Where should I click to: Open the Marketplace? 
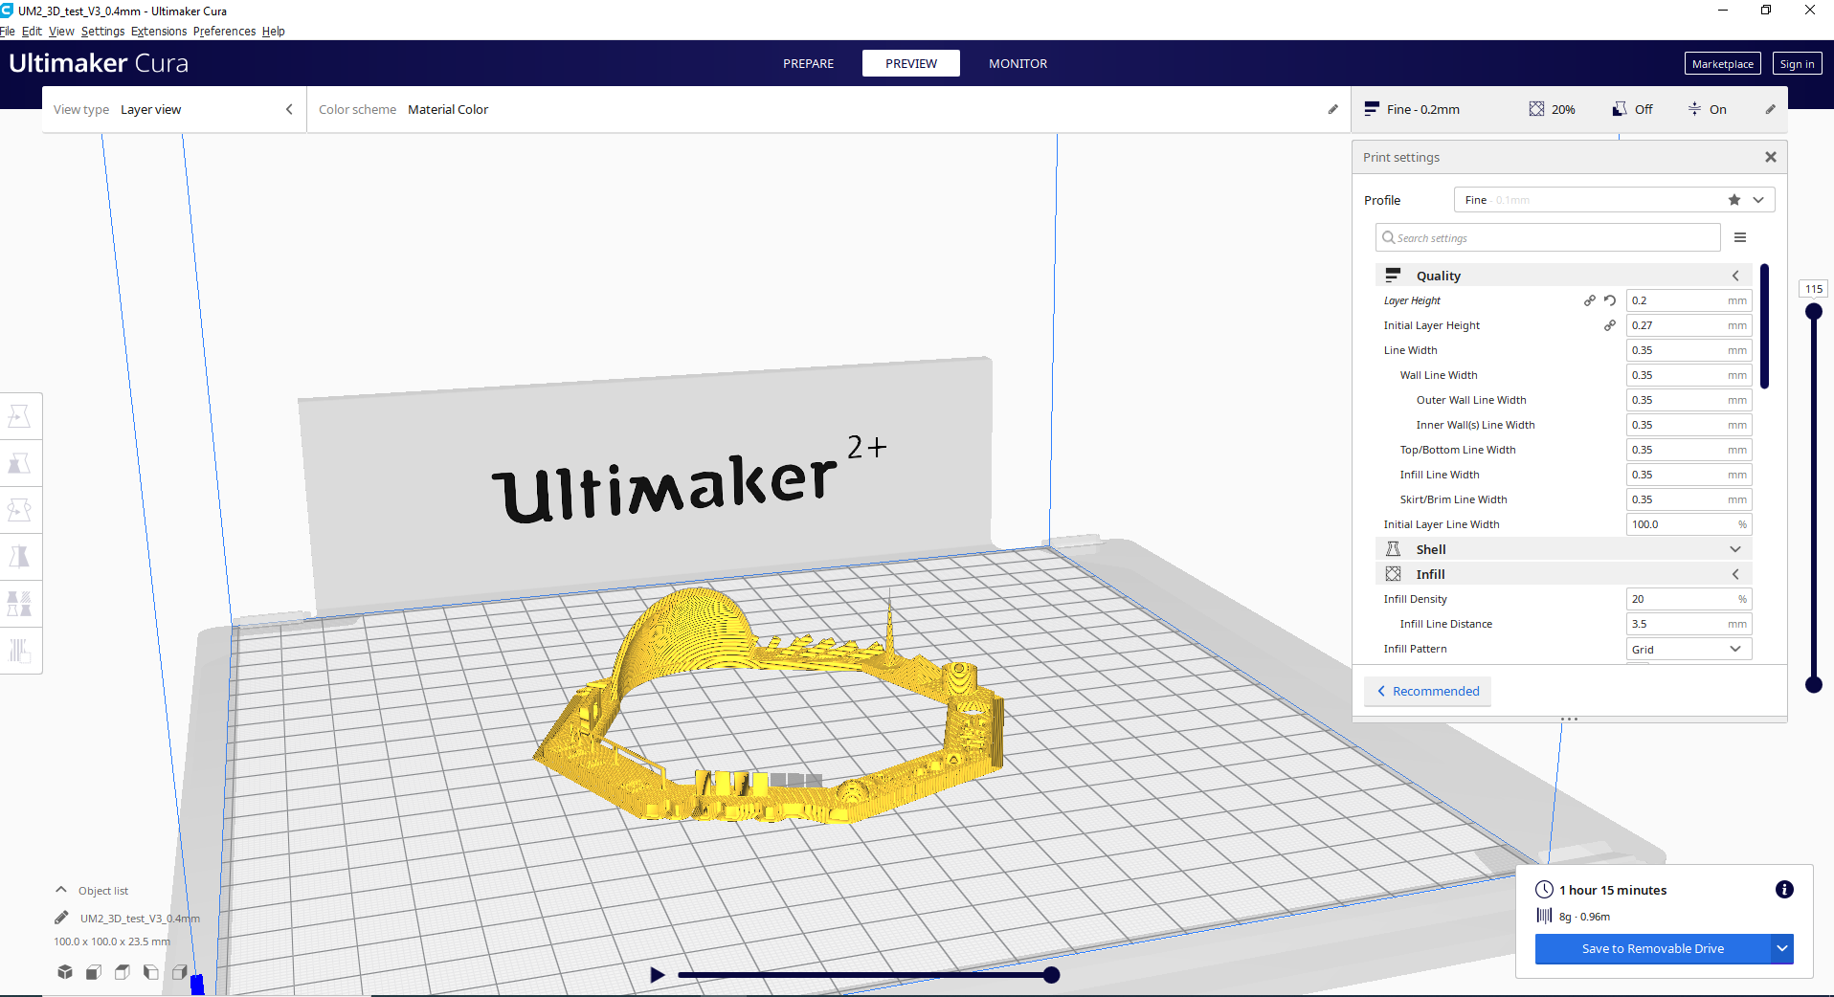1722,64
